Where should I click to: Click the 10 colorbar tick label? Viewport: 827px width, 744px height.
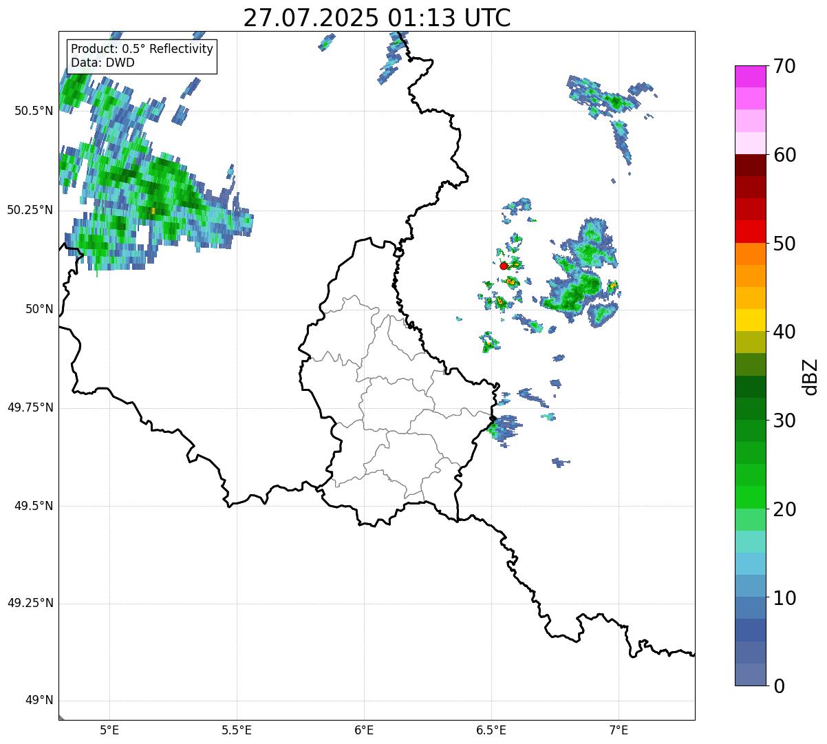coord(784,598)
